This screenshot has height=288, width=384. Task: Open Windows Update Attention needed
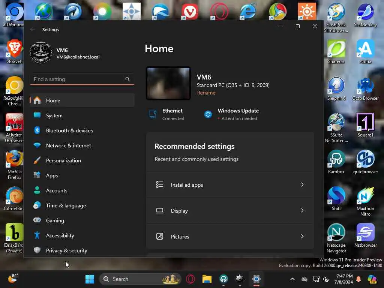tap(231, 114)
